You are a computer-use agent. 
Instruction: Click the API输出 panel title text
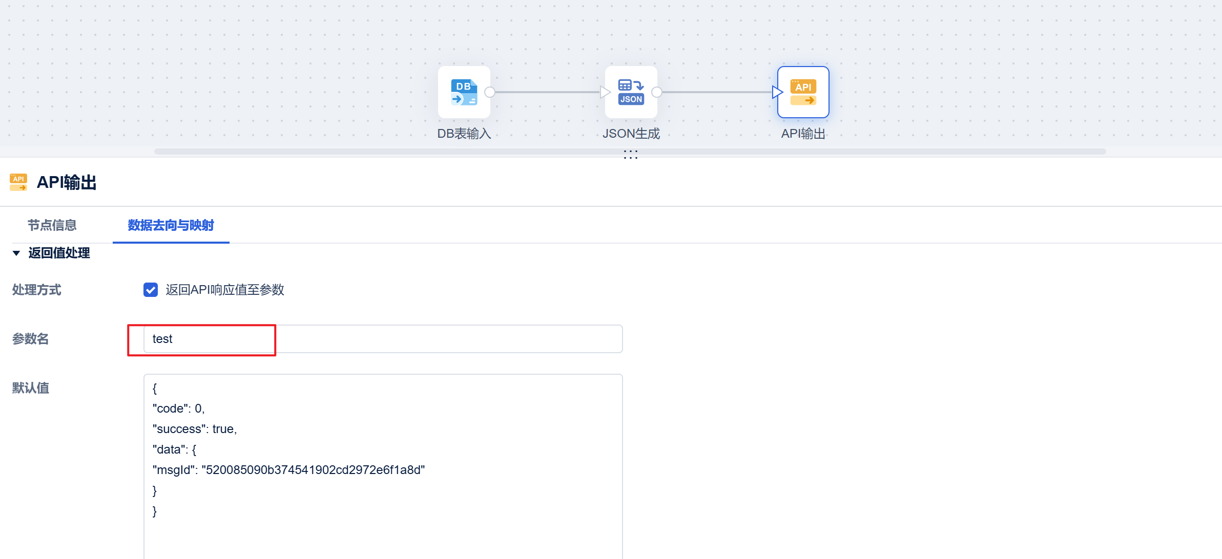67,182
